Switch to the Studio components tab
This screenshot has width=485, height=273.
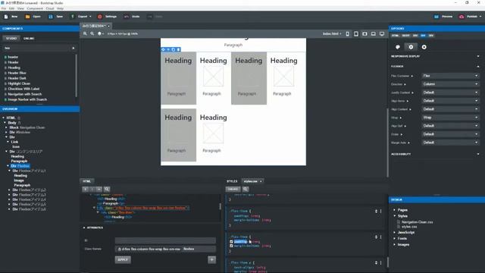point(11,39)
